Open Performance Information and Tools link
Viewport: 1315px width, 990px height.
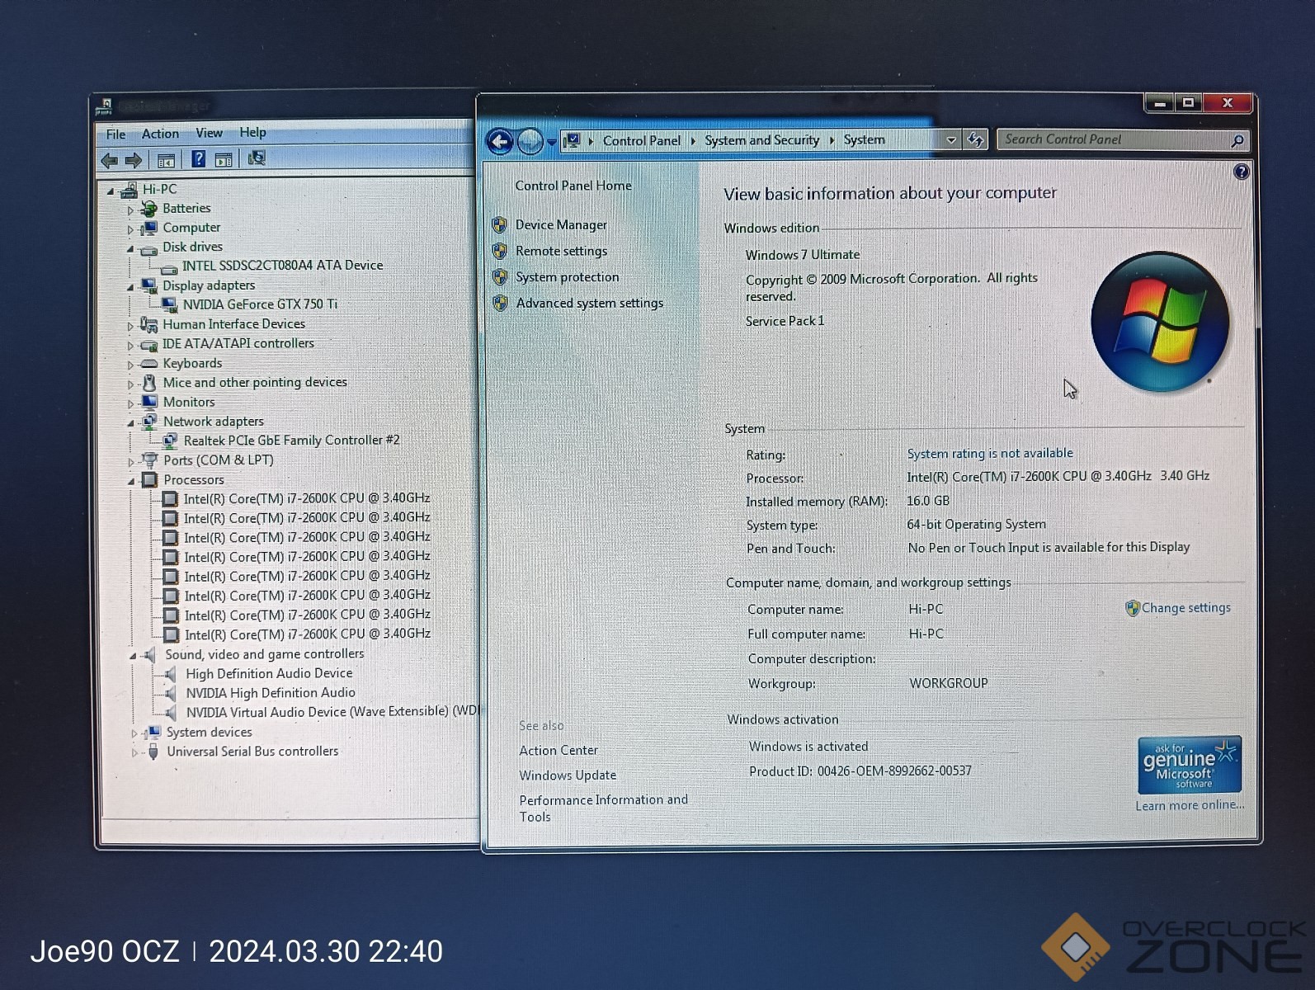coord(603,808)
